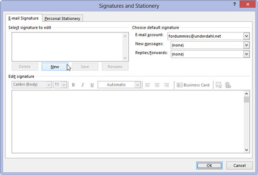Click the New signature button
Image resolution: width=258 pixels, height=175 pixels.
55,67
